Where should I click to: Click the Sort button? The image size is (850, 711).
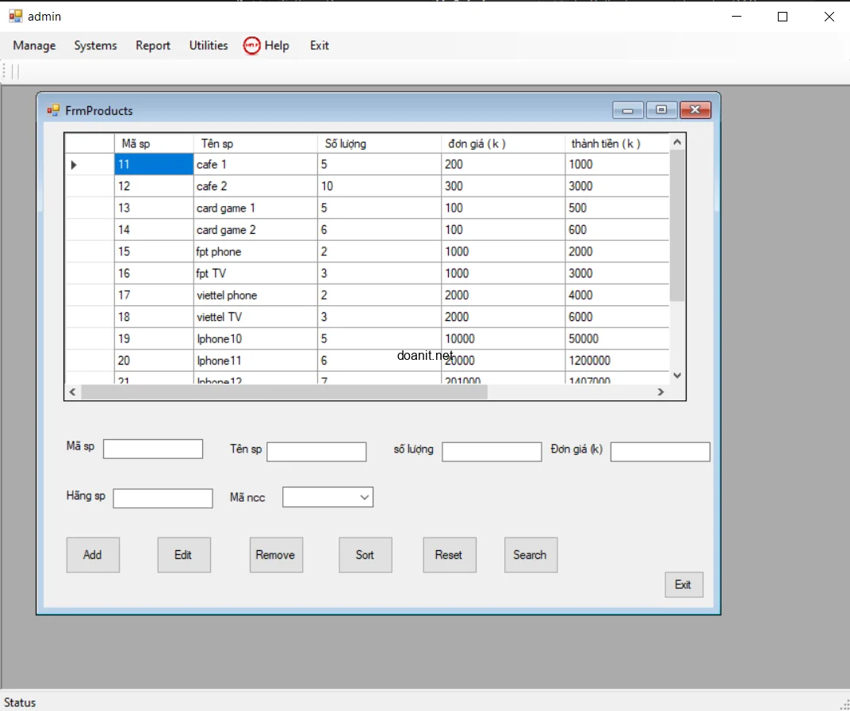pyautogui.click(x=365, y=555)
